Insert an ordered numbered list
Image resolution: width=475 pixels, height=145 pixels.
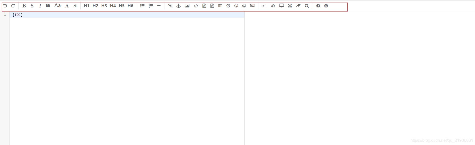[x=151, y=6]
